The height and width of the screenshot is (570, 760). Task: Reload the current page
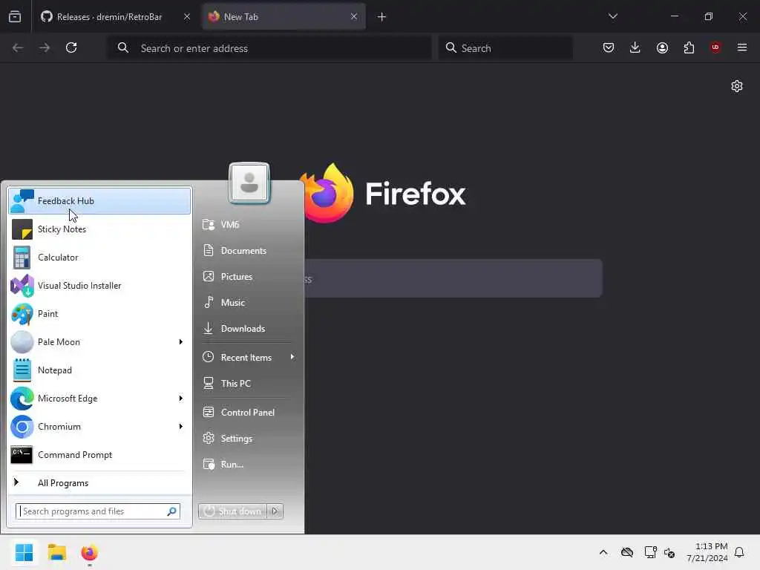pos(71,47)
